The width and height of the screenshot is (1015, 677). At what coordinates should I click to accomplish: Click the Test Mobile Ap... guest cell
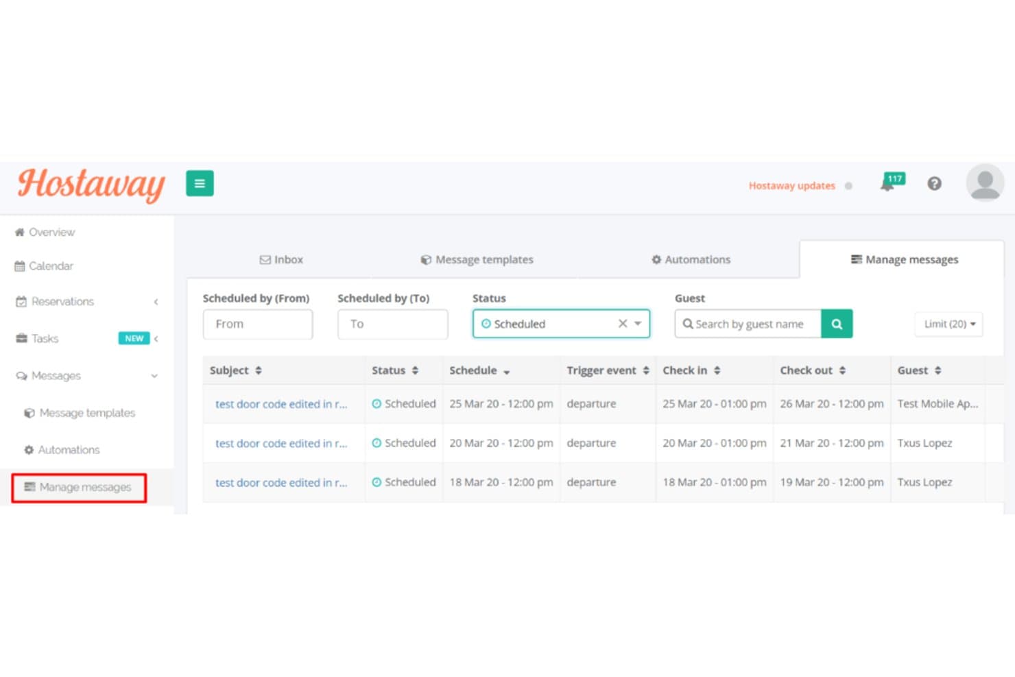[938, 404]
